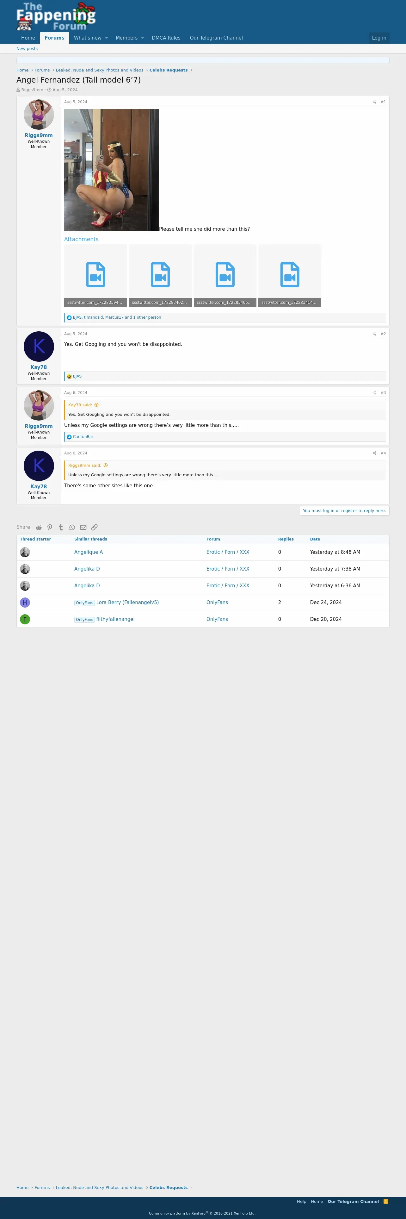Screen dimensions: 406x1219
Task: Click 'Dec 24, 2024' date cell
Action: (326, 603)
